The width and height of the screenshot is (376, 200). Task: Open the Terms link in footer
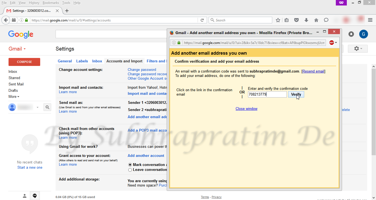pos(205,197)
